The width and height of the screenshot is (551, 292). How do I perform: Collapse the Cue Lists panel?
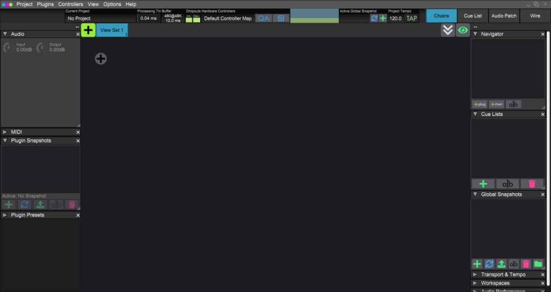pyautogui.click(x=475, y=114)
